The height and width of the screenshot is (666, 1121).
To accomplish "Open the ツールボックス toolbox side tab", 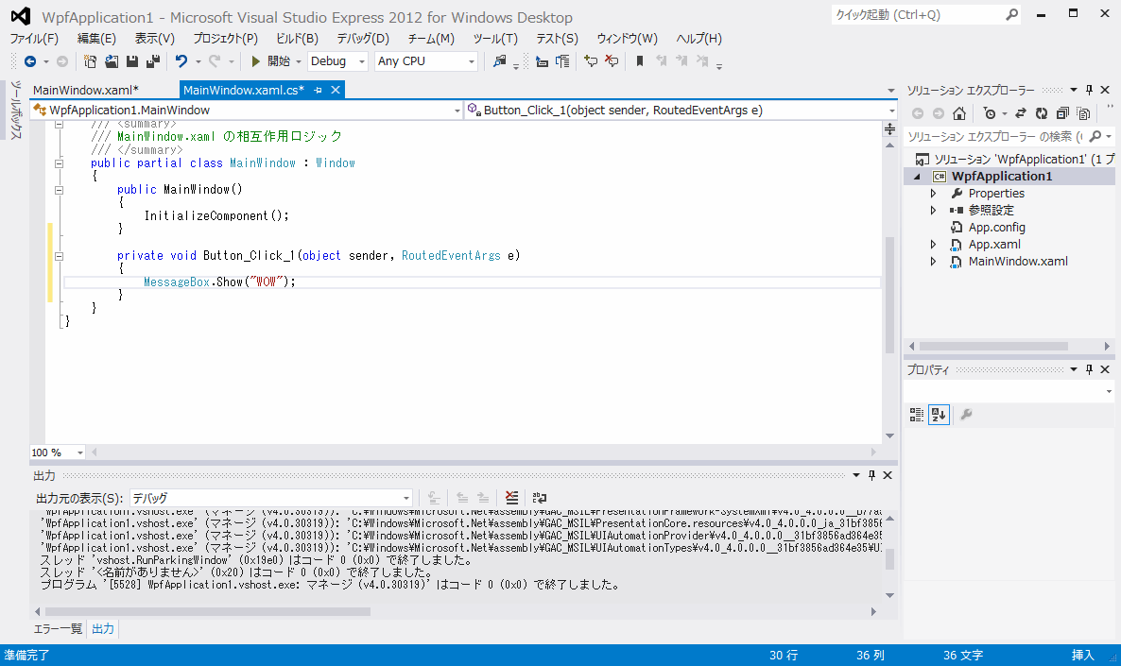I will (x=16, y=110).
